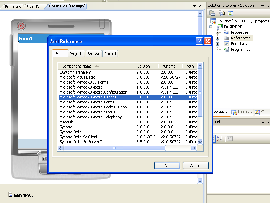Click reference list horizontal scrollbar thumb

[115, 148]
